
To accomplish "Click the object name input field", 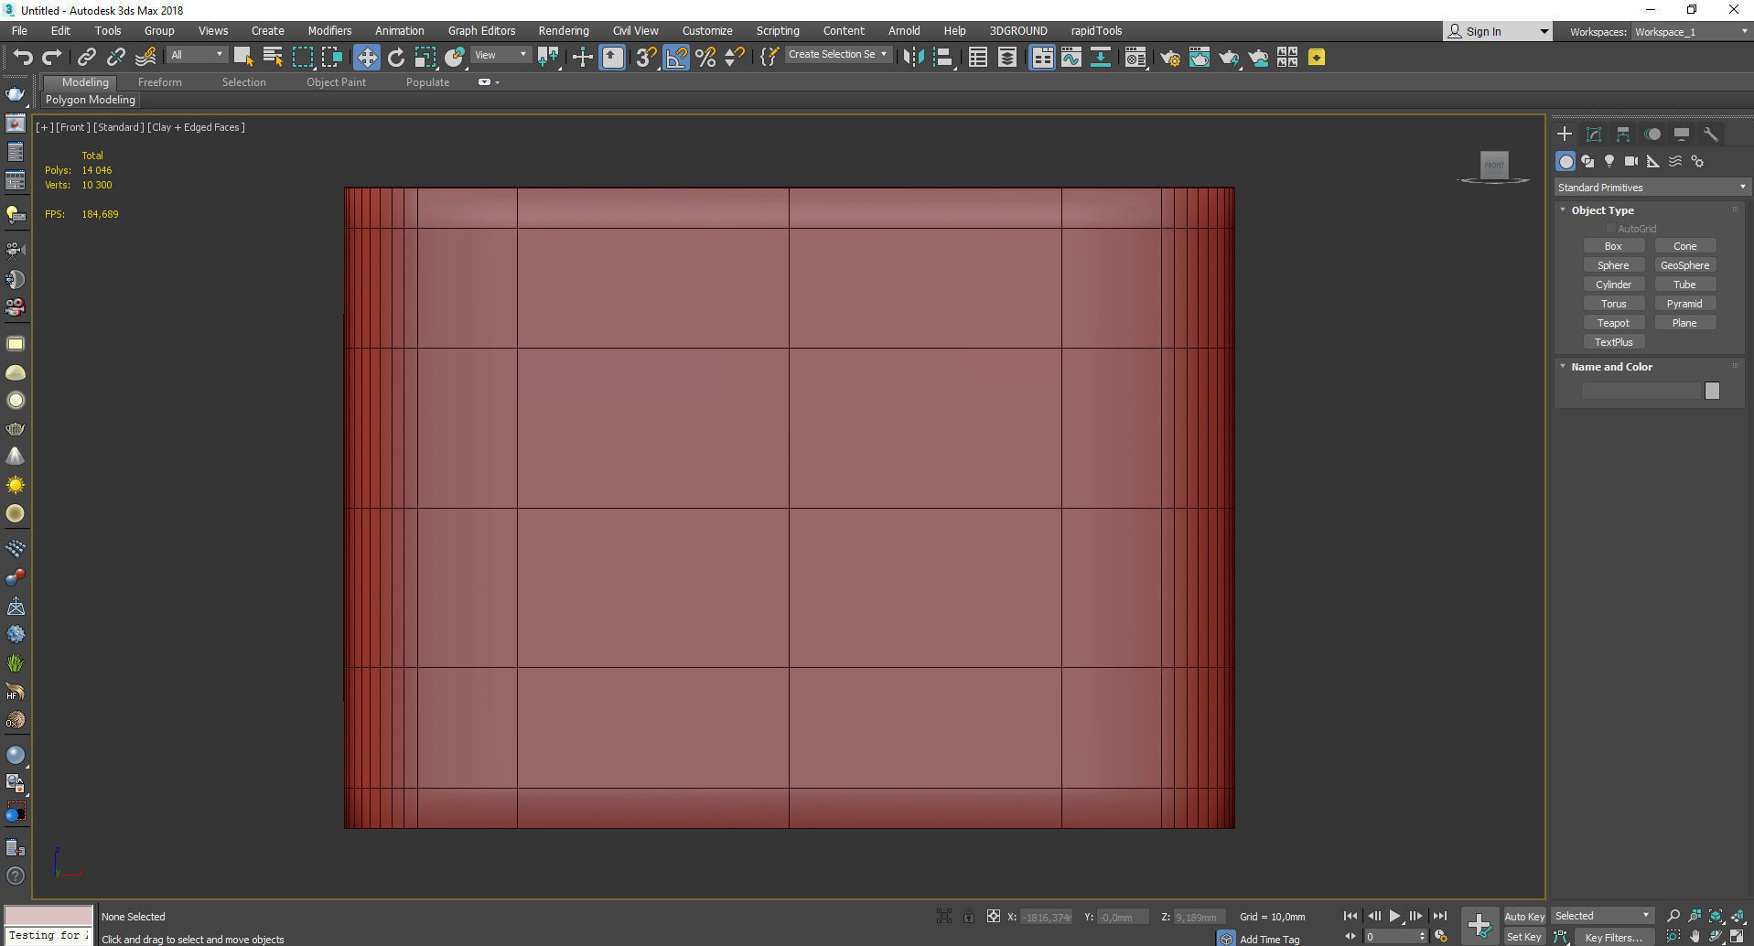I will 1641,391.
